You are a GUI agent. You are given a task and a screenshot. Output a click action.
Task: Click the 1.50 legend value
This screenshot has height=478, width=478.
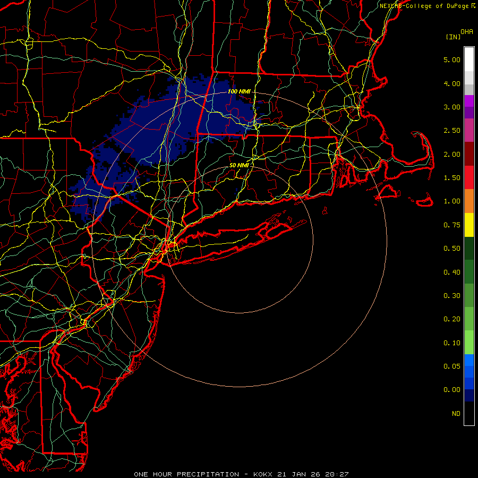point(452,178)
